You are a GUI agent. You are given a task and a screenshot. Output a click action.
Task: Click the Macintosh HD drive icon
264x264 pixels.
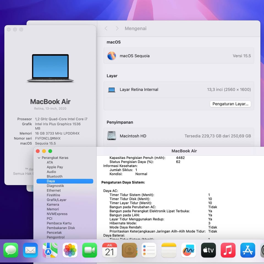pyautogui.click(x=112, y=136)
